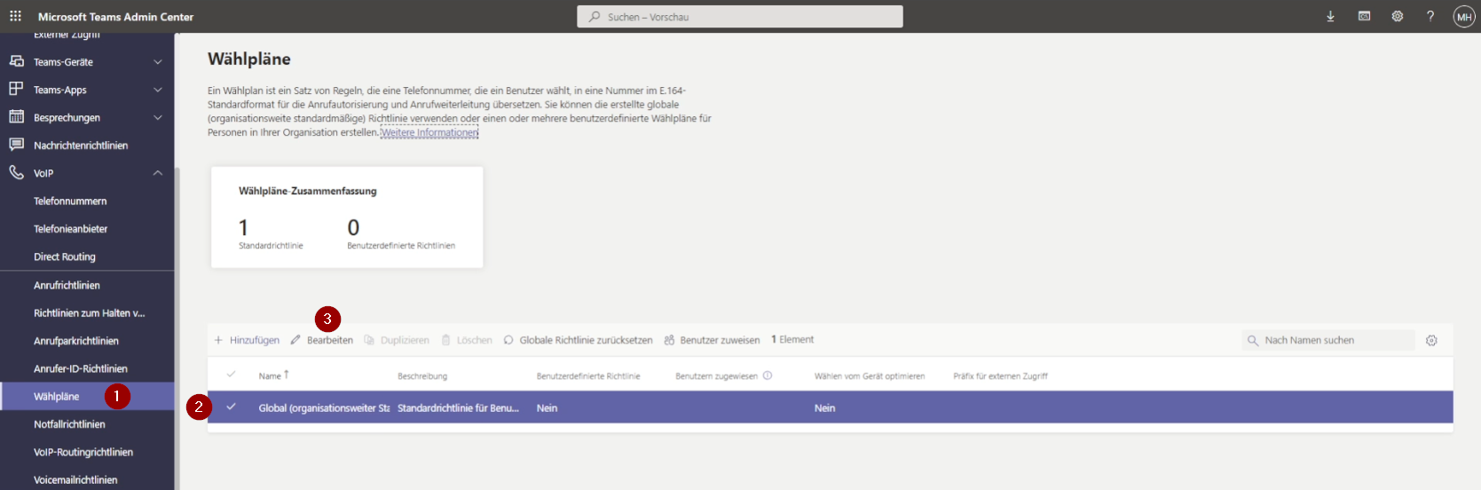Toggle the select-all checkmark in table header
This screenshot has width=1481, height=490.
(231, 375)
